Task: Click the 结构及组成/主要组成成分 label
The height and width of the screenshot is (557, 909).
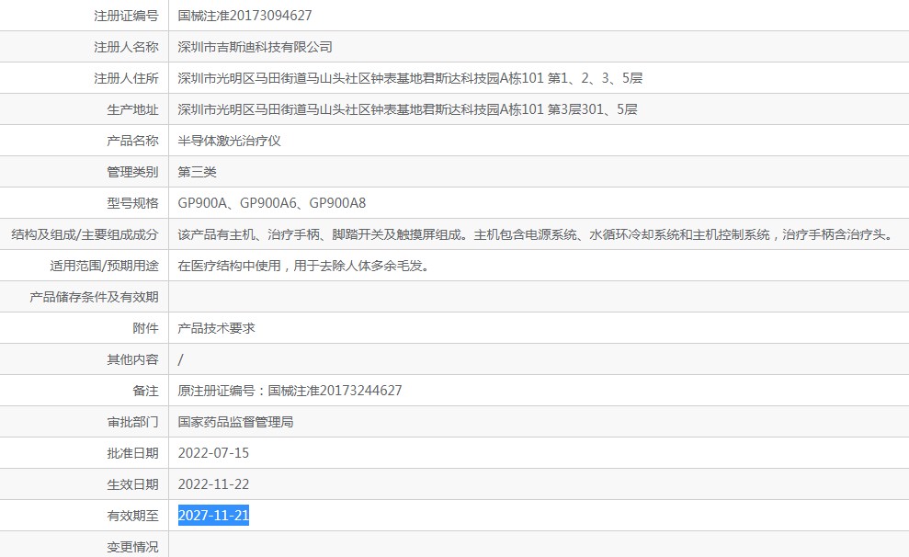Action: (x=85, y=234)
